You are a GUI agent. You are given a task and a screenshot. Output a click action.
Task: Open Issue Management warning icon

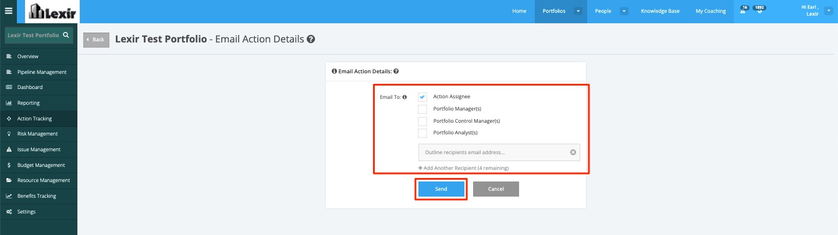coord(9,149)
